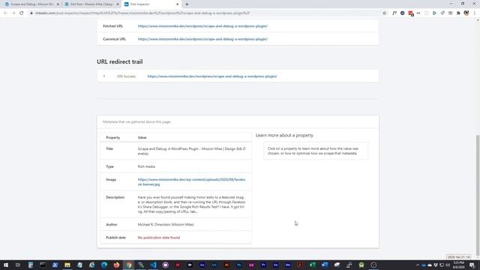Open the Canonical URL link
Screen dimensions: 480x270
click(202, 39)
